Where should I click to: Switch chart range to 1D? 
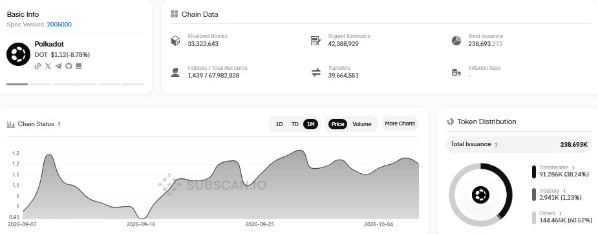(x=279, y=124)
